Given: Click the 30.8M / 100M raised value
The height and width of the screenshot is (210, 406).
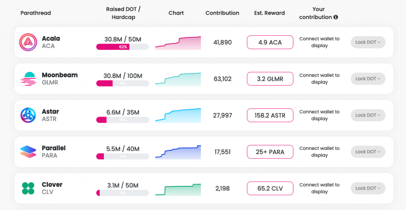Looking at the screenshot, I should coord(123,76).
